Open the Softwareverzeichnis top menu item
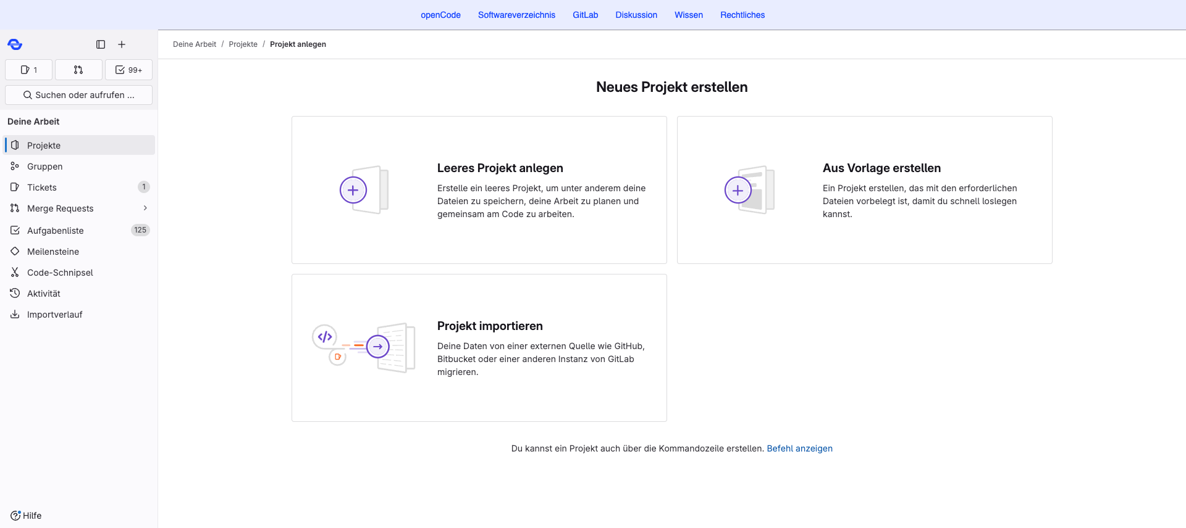 tap(516, 15)
